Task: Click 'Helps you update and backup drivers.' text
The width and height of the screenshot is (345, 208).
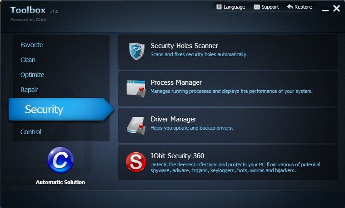Action: 192,128
